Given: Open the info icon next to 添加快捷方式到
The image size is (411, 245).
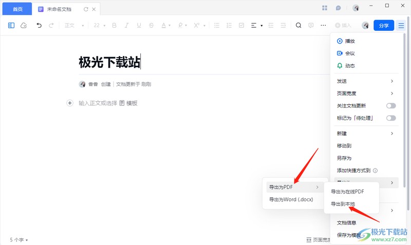Looking at the screenshot, I should coord(375,171).
